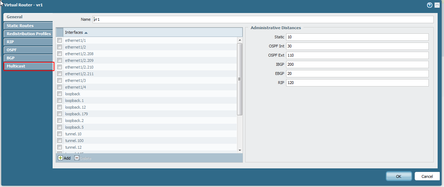Click the EBGP distance field
The width and height of the screenshot is (444, 187).
click(x=357, y=73)
